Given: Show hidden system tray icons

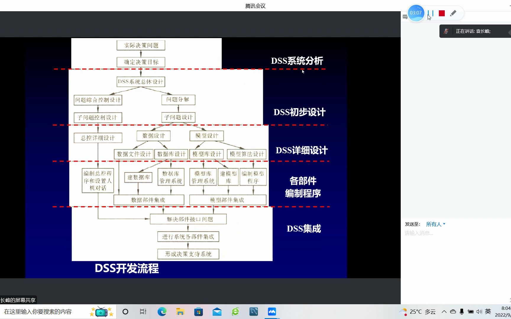Looking at the screenshot, I should [444, 312].
